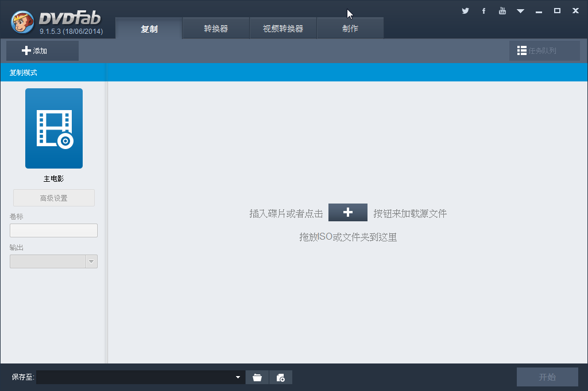The height and width of the screenshot is (391, 588).
Task: Choose ISO image output icon
Action: (280, 377)
